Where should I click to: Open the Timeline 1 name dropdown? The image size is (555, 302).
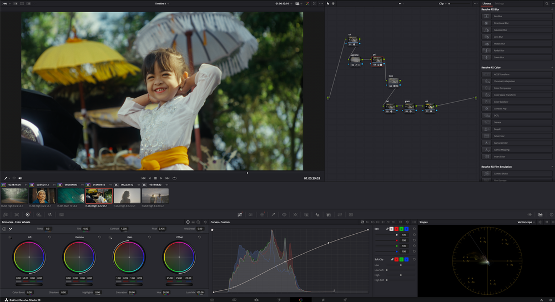tap(162, 3)
